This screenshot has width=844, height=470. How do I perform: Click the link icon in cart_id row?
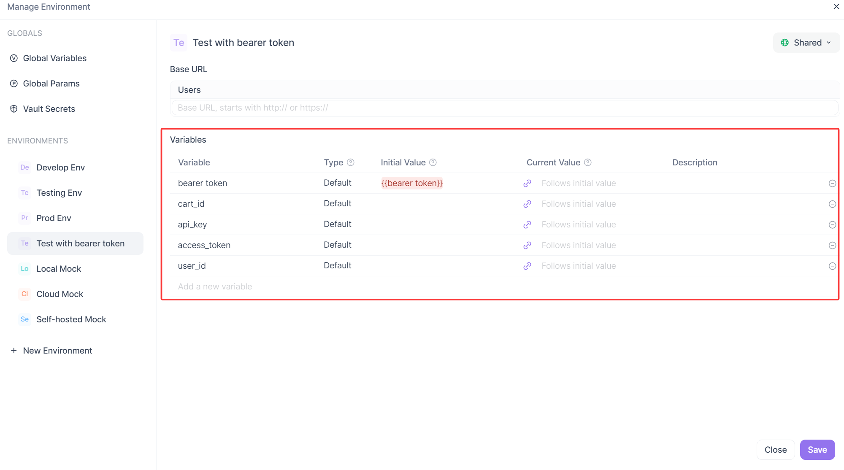527,204
